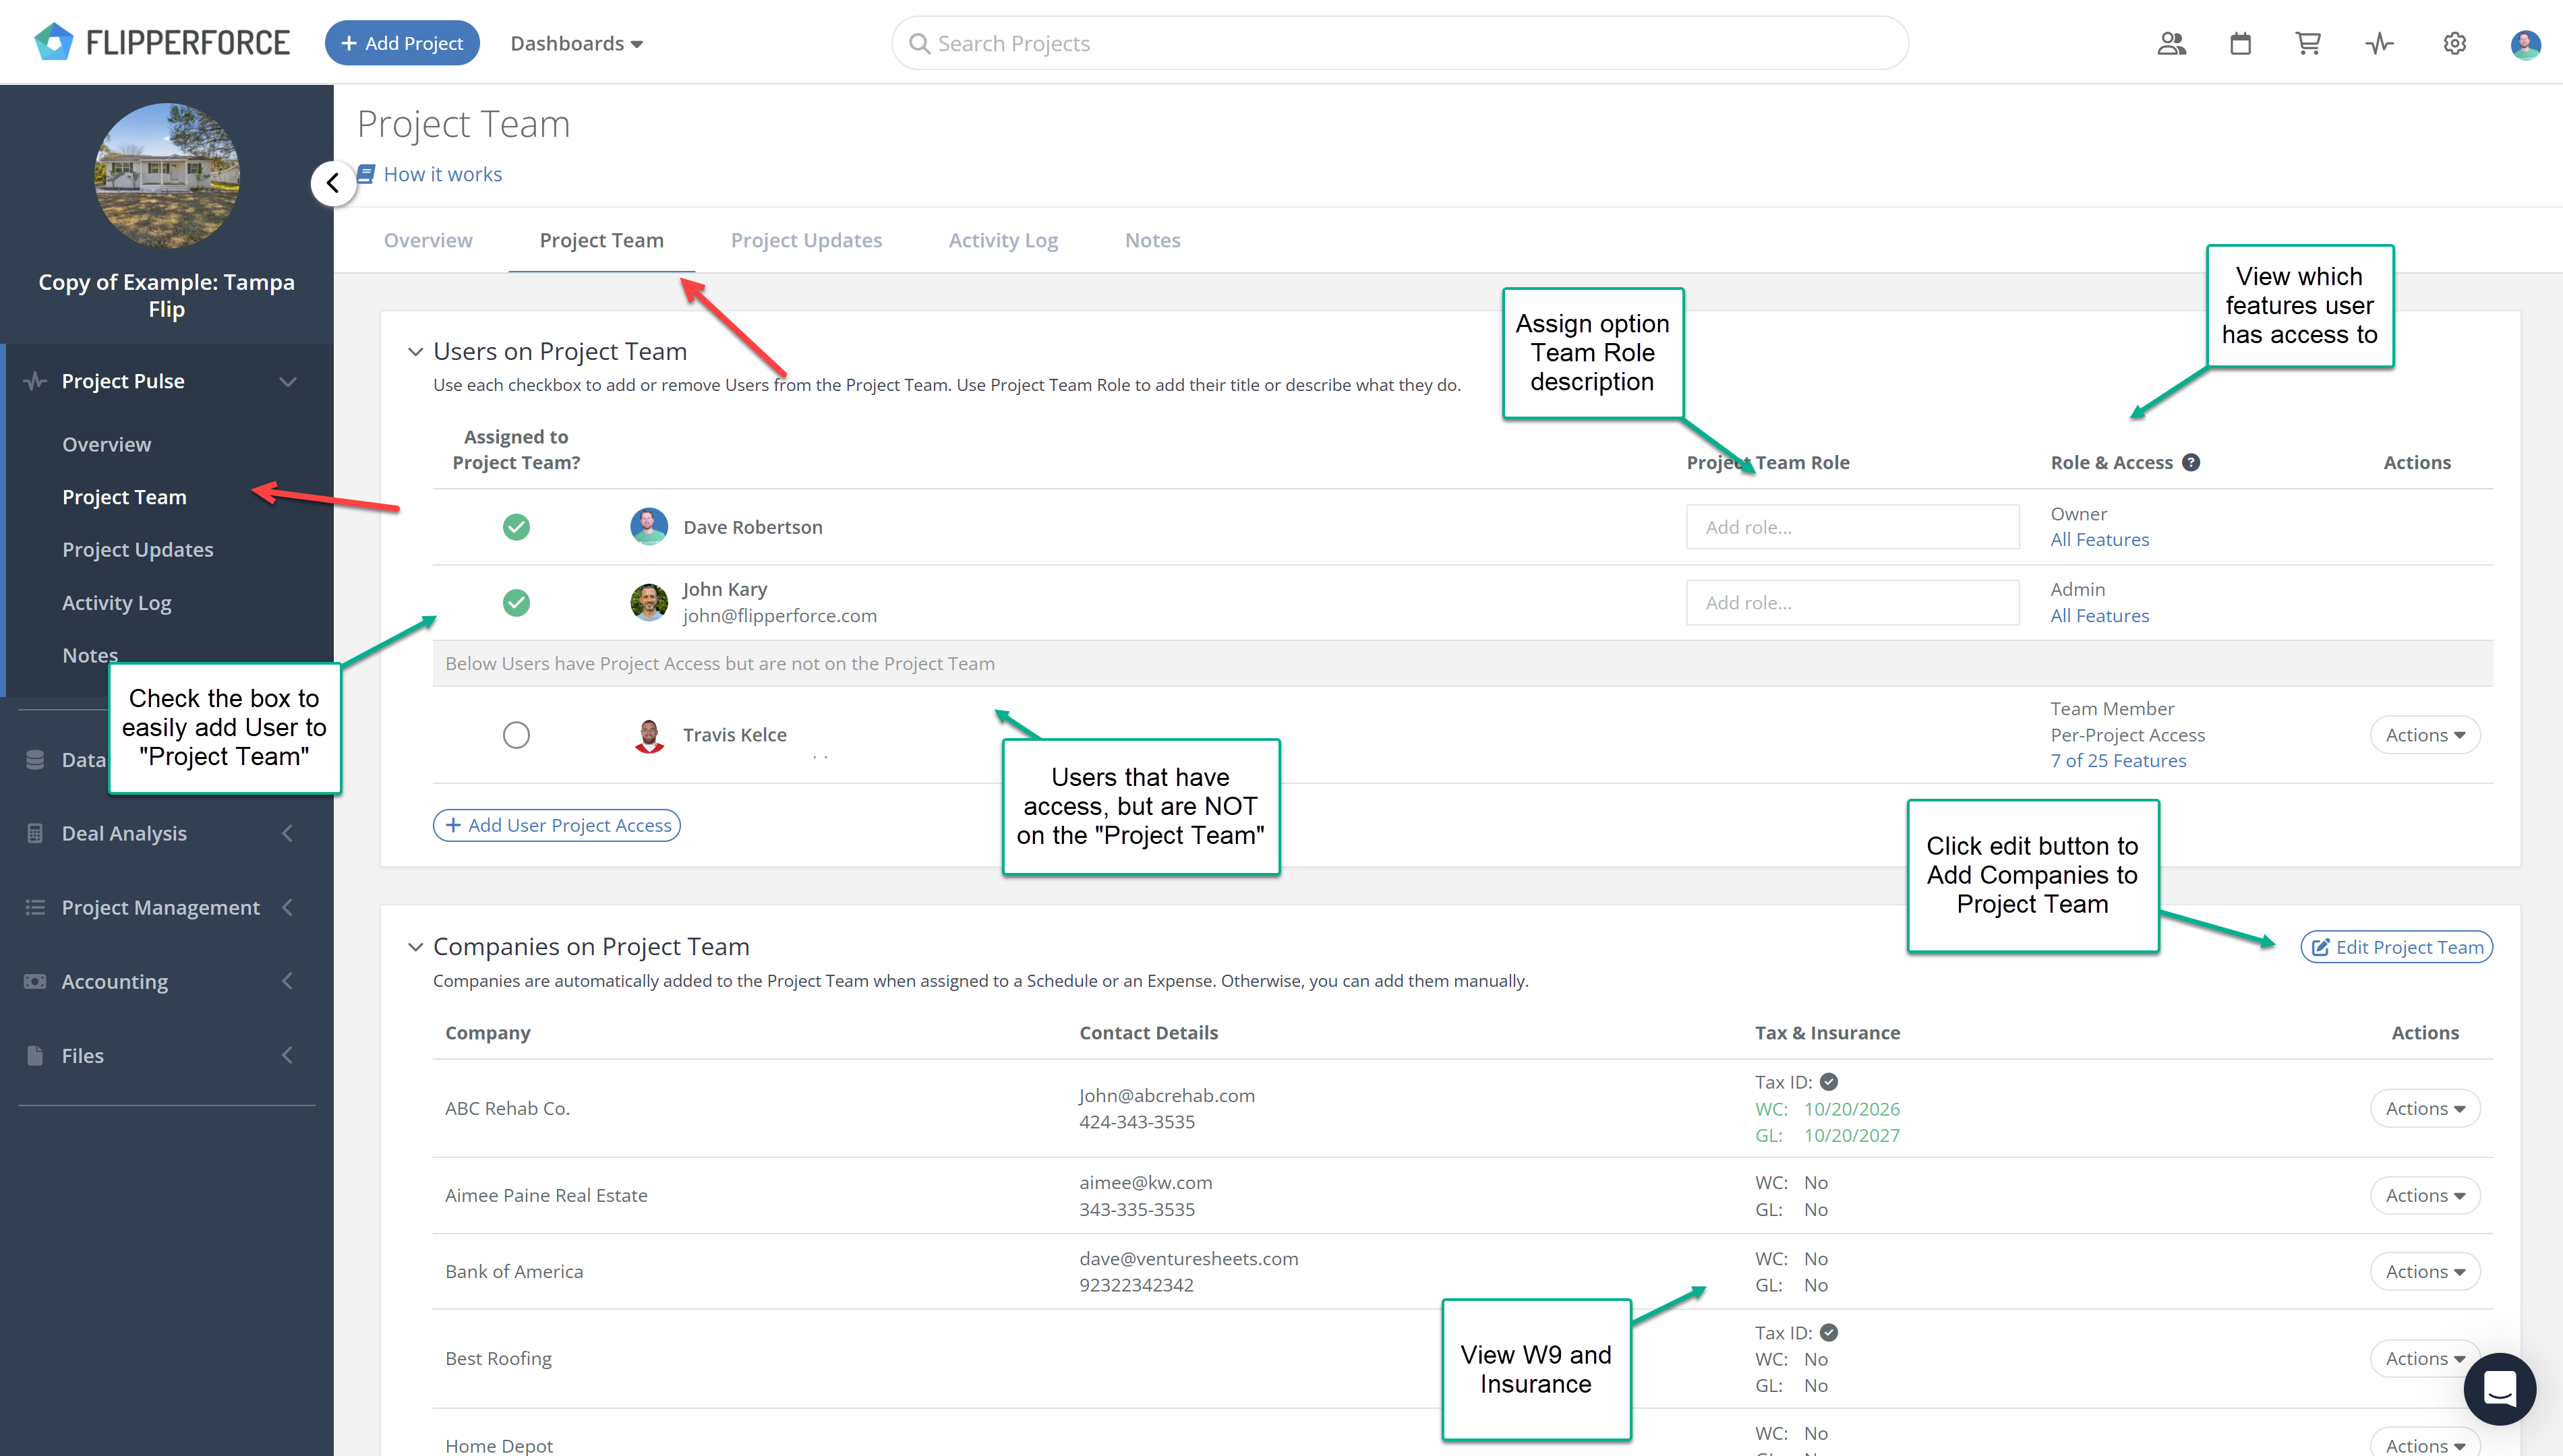Switch to the Project Updates tab

(806, 240)
